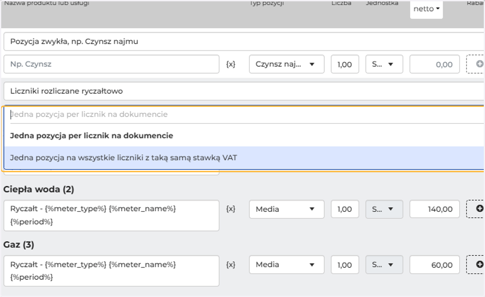This screenshot has height=297, width=485.
Task: Insert variable via {x} in Czynsz row
Action: point(230,64)
